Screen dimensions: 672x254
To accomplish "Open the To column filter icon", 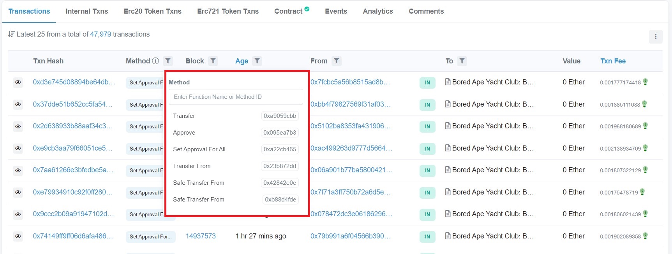I will [x=462, y=61].
